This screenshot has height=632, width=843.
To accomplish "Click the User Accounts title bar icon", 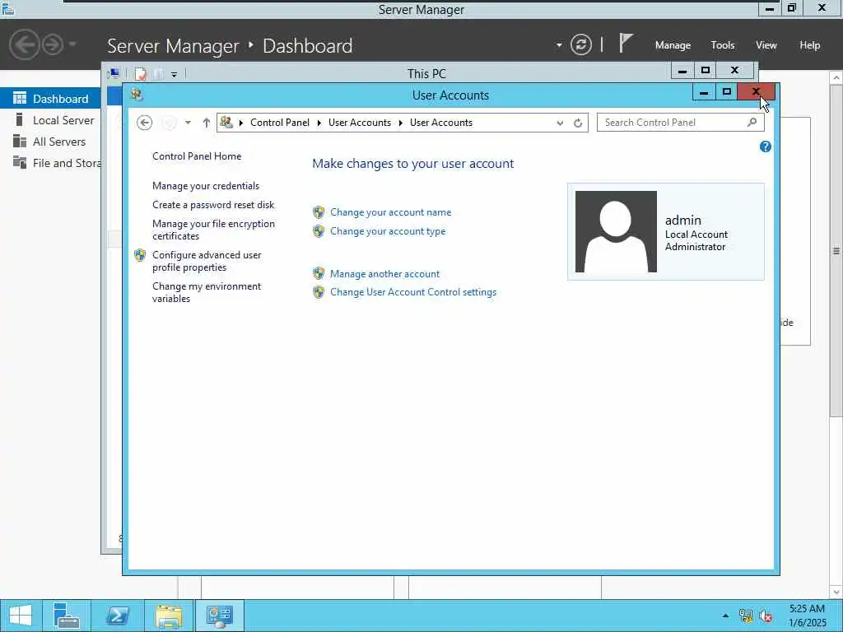I will (x=137, y=95).
